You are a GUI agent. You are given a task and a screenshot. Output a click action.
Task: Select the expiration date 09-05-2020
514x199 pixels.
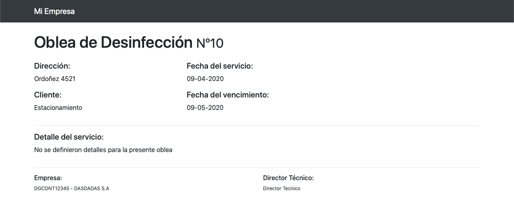(x=205, y=108)
